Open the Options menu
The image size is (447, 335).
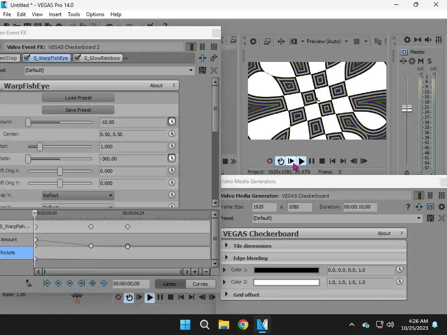click(95, 14)
